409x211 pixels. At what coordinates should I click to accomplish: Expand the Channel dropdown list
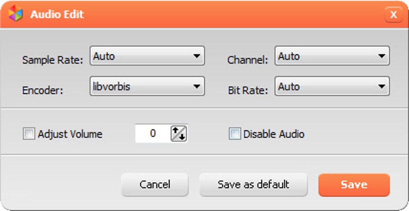pos(332,56)
